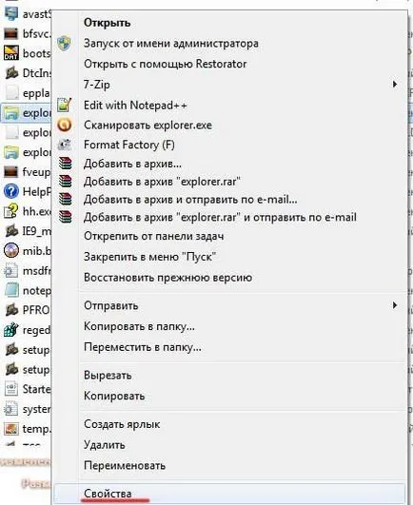Image resolution: width=413 pixels, height=505 pixels.
Task: Choose Открыть с помощью Restorator
Action: [166, 64]
